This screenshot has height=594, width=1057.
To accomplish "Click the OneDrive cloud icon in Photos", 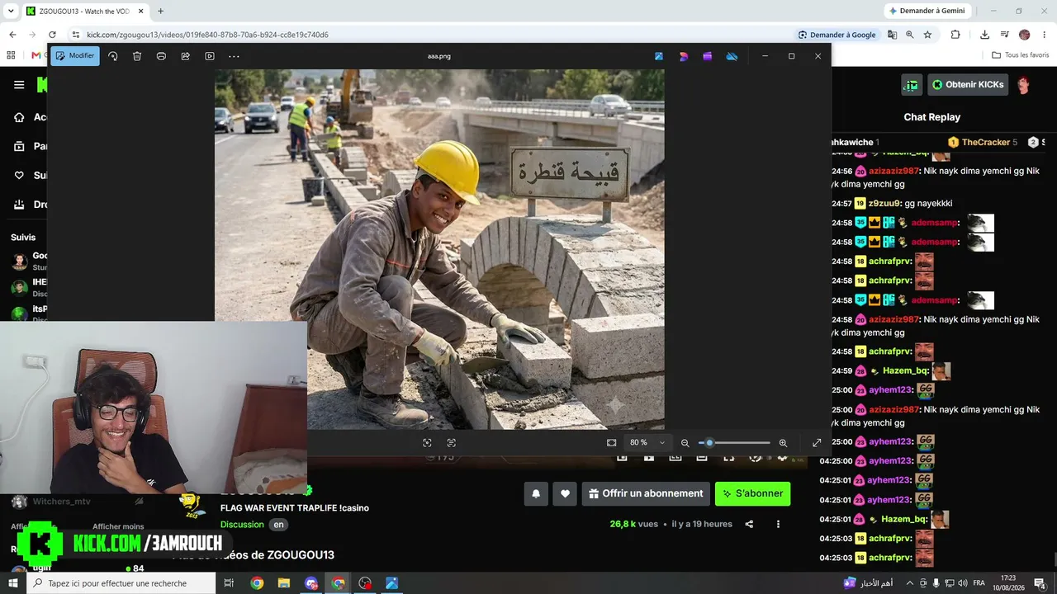I will (x=732, y=56).
